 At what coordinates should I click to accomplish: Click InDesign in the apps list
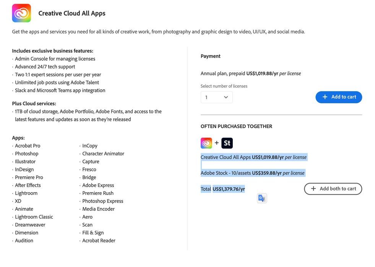tap(24, 169)
